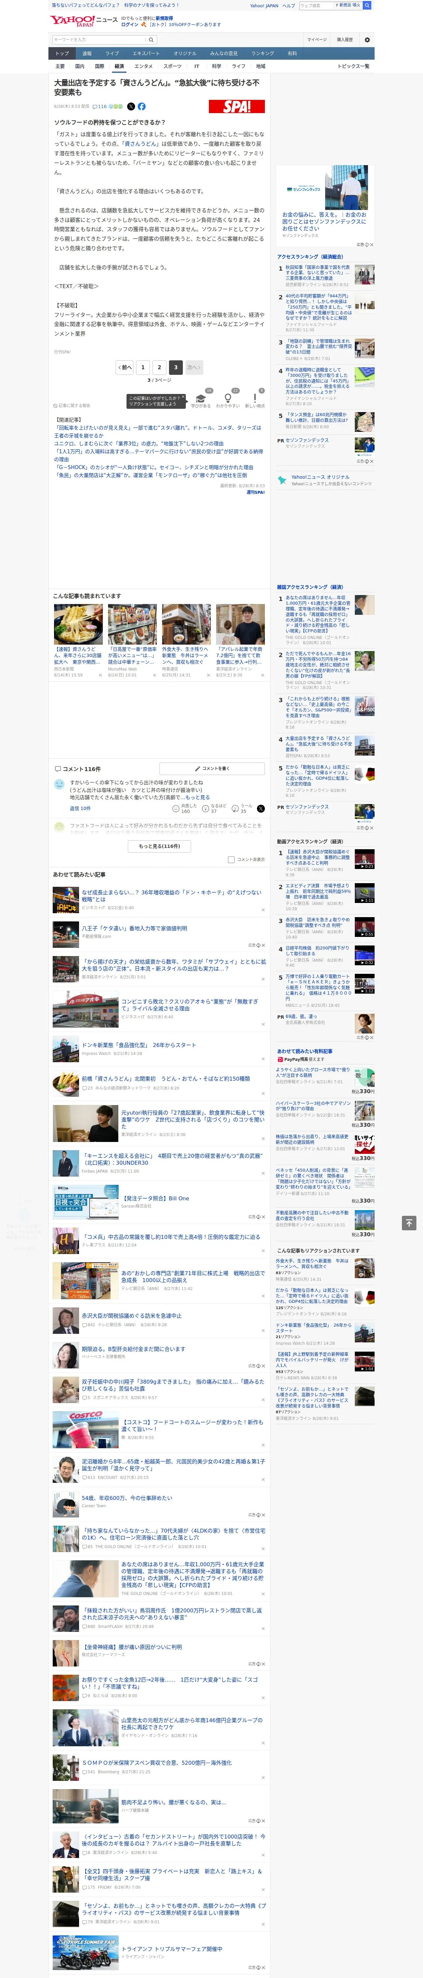
Task: Click 週刊SPA! source link below update time
Action: click(256, 493)
